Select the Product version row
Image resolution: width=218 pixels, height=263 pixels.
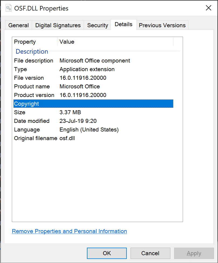tap(93, 95)
